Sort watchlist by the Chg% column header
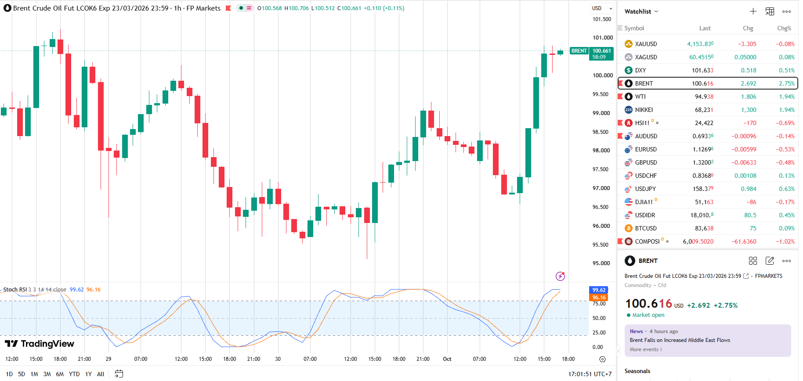 [784, 28]
